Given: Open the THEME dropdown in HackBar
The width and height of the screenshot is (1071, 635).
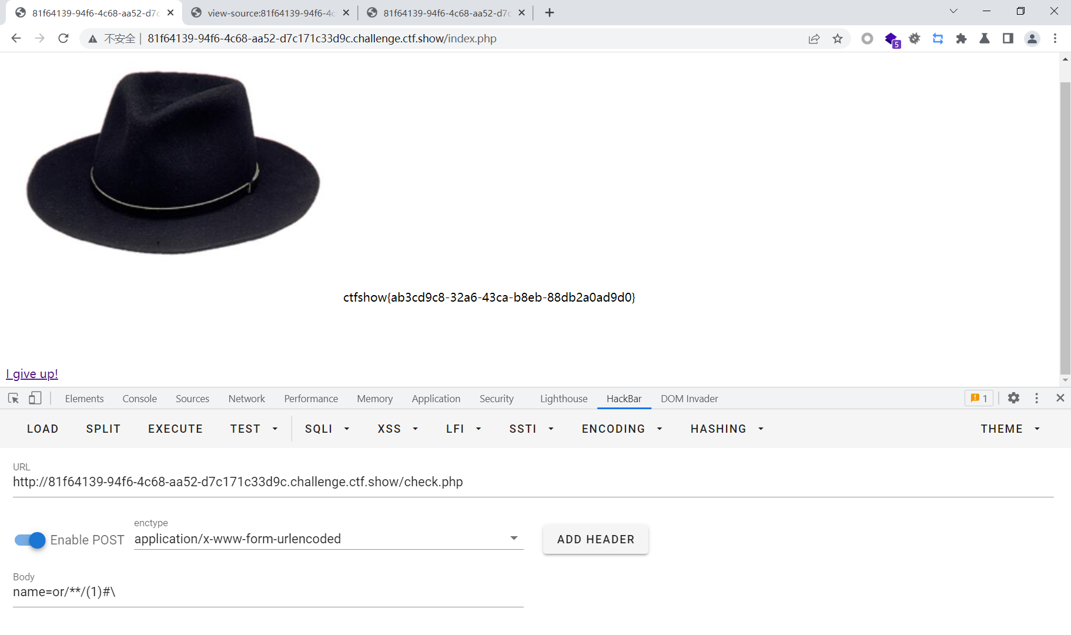Looking at the screenshot, I should click(x=1009, y=429).
